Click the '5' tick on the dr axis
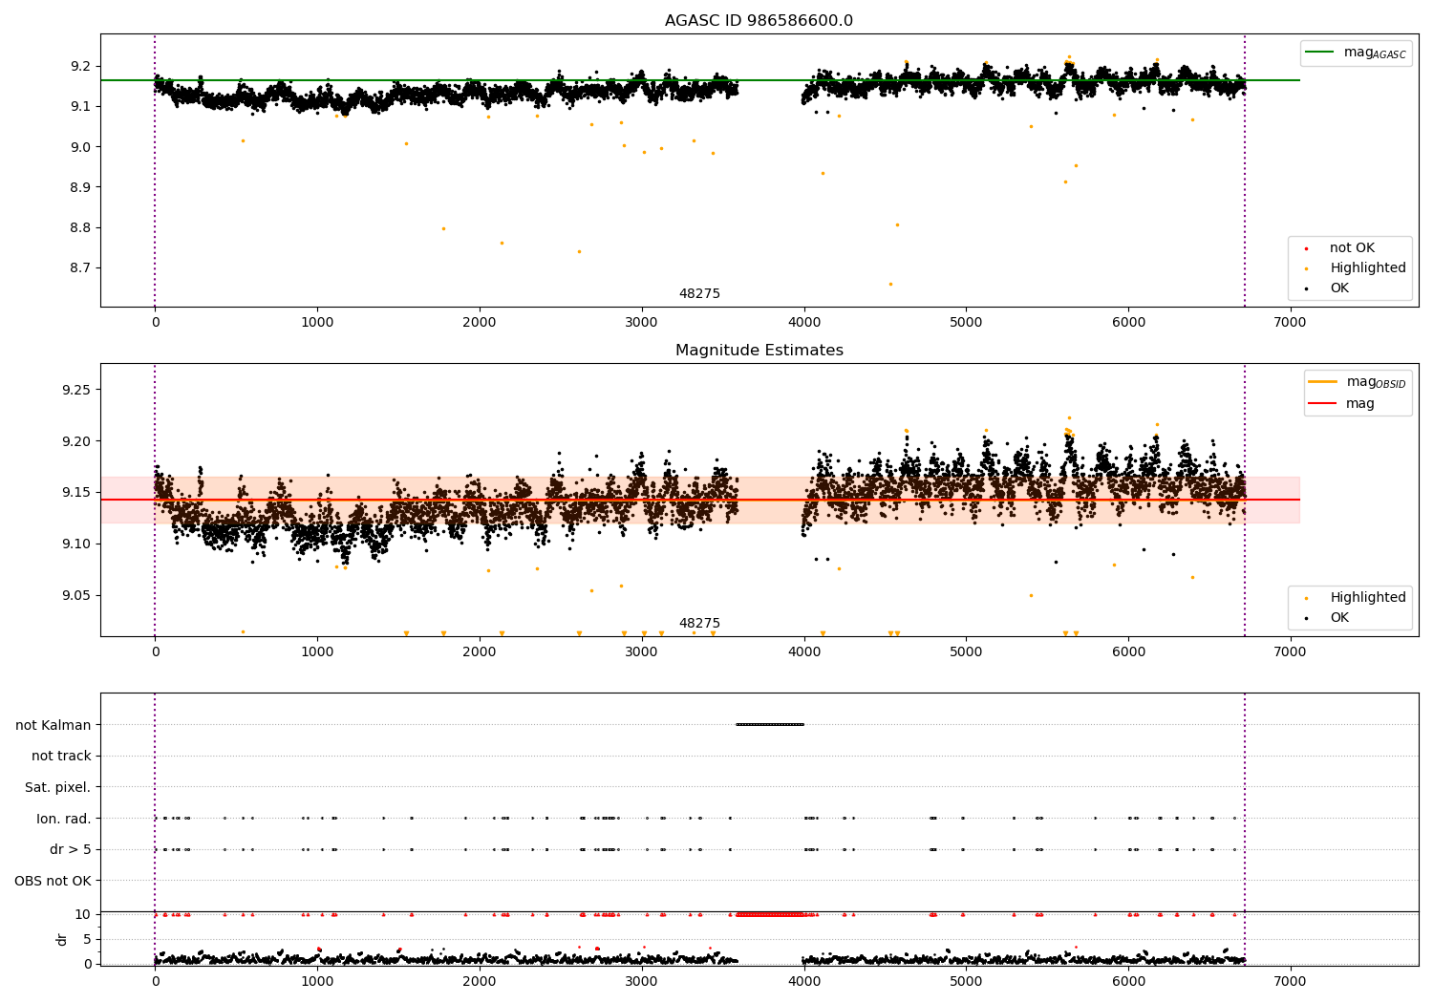The width and height of the screenshot is (1433, 1003). (x=87, y=939)
